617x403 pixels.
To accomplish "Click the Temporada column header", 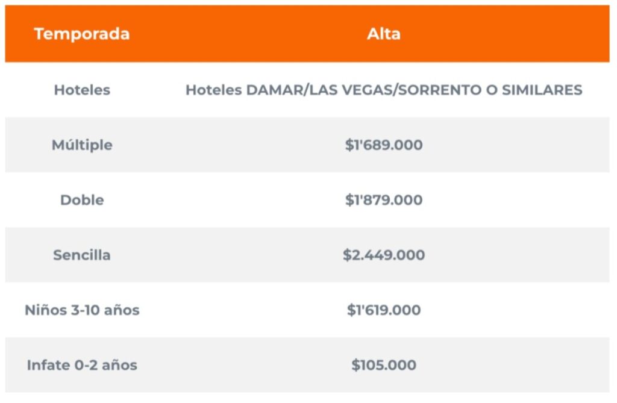I will click(x=82, y=34).
